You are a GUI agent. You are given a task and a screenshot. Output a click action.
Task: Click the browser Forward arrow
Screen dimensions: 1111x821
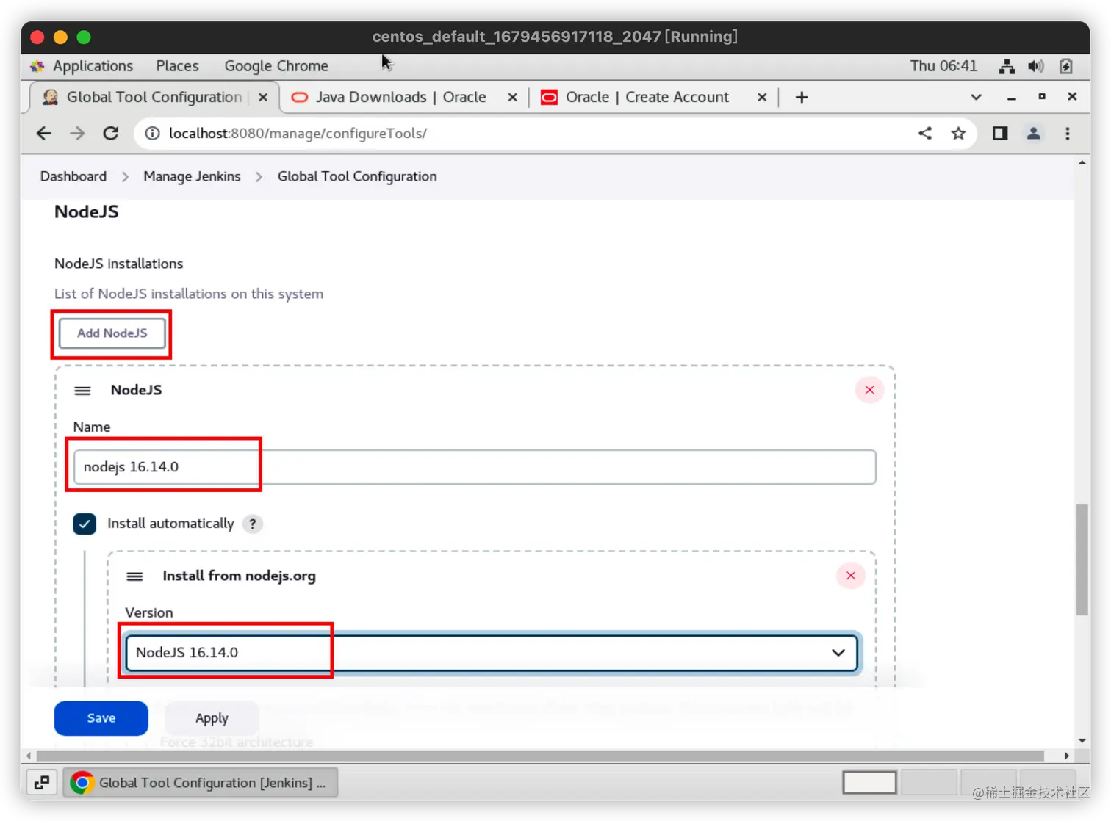pyautogui.click(x=77, y=133)
